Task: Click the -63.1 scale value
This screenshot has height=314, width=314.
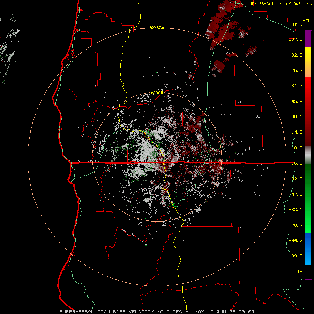Action: pos(296,210)
